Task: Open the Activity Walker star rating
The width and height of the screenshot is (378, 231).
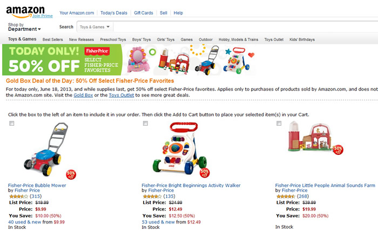Action: (152, 196)
